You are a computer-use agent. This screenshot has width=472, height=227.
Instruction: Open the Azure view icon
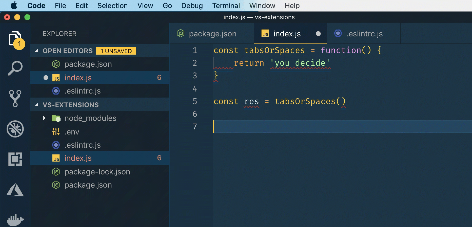pyautogui.click(x=15, y=190)
